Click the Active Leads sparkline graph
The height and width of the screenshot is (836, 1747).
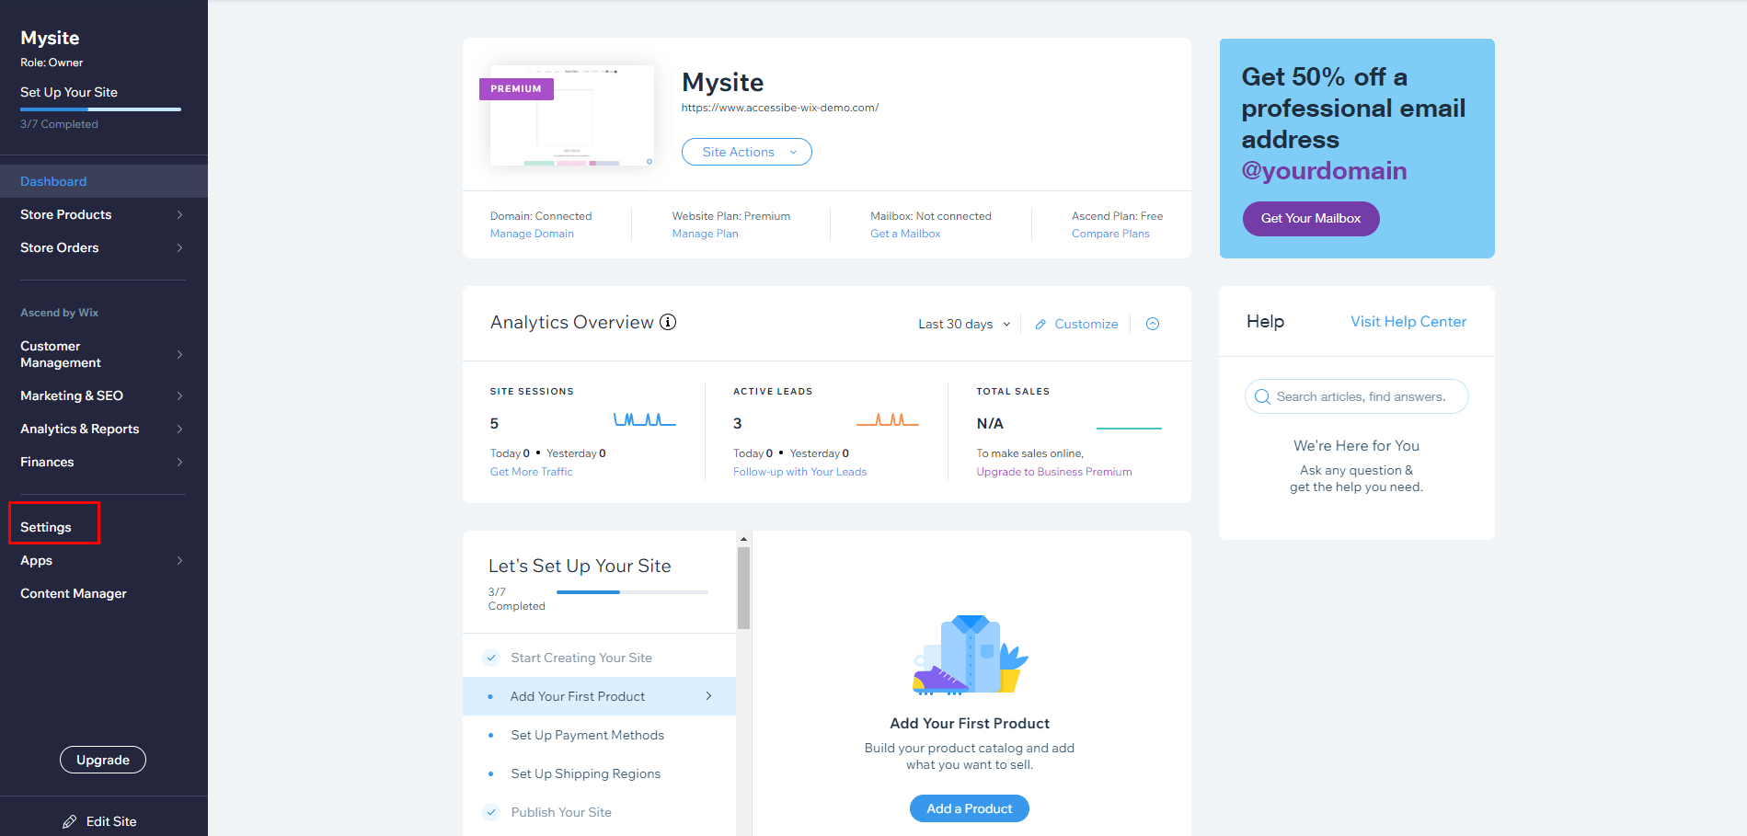tap(887, 420)
